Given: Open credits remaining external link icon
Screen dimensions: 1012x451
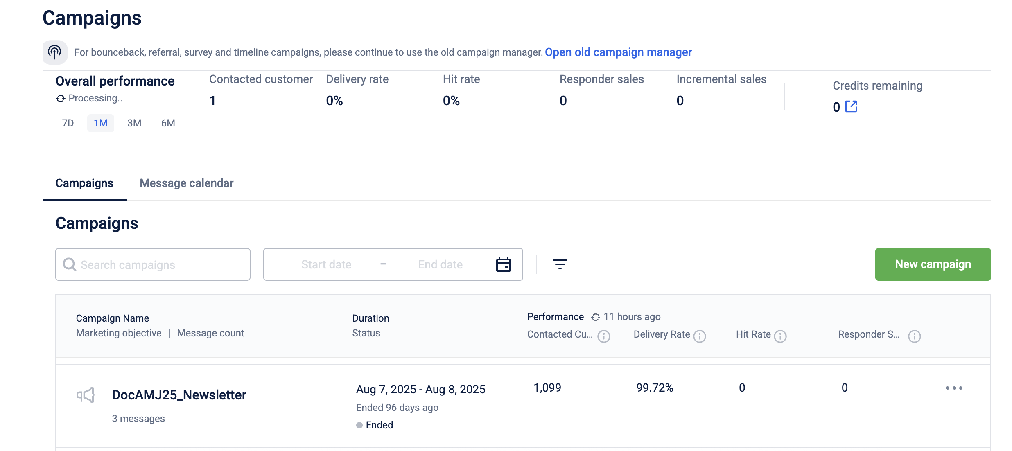Looking at the screenshot, I should 851,106.
